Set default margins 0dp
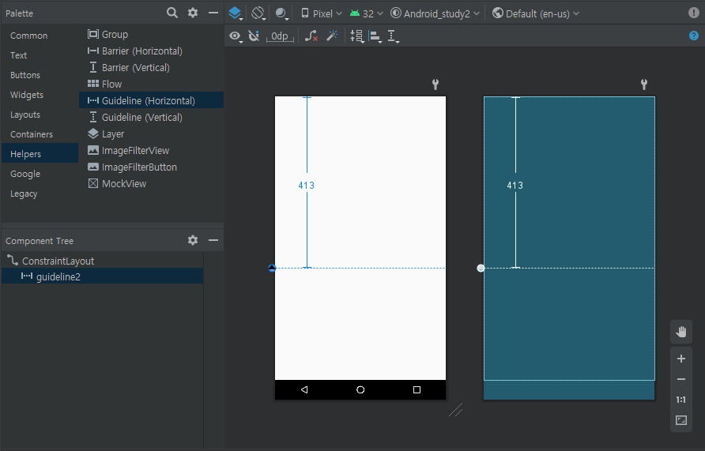This screenshot has height=451, width=705. [x=280, y=36]
